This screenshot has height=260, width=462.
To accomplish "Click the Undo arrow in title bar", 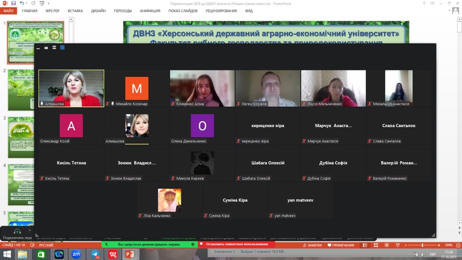I will 20,3.
